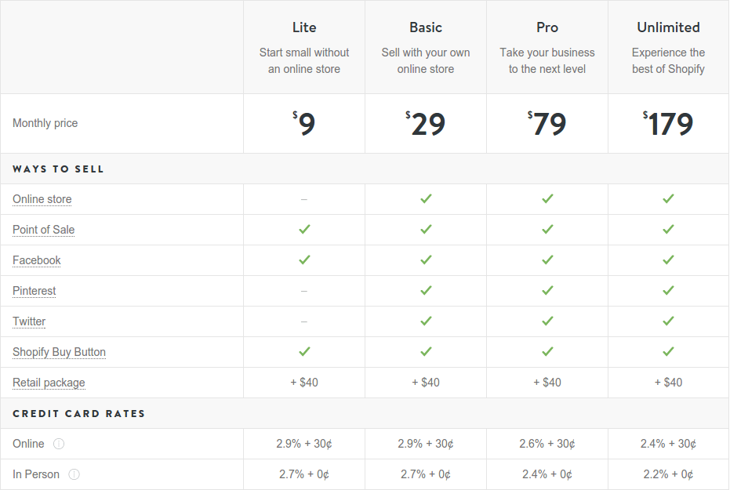Click the Basic plan Online store checkmark

click(x=426, y=198)
